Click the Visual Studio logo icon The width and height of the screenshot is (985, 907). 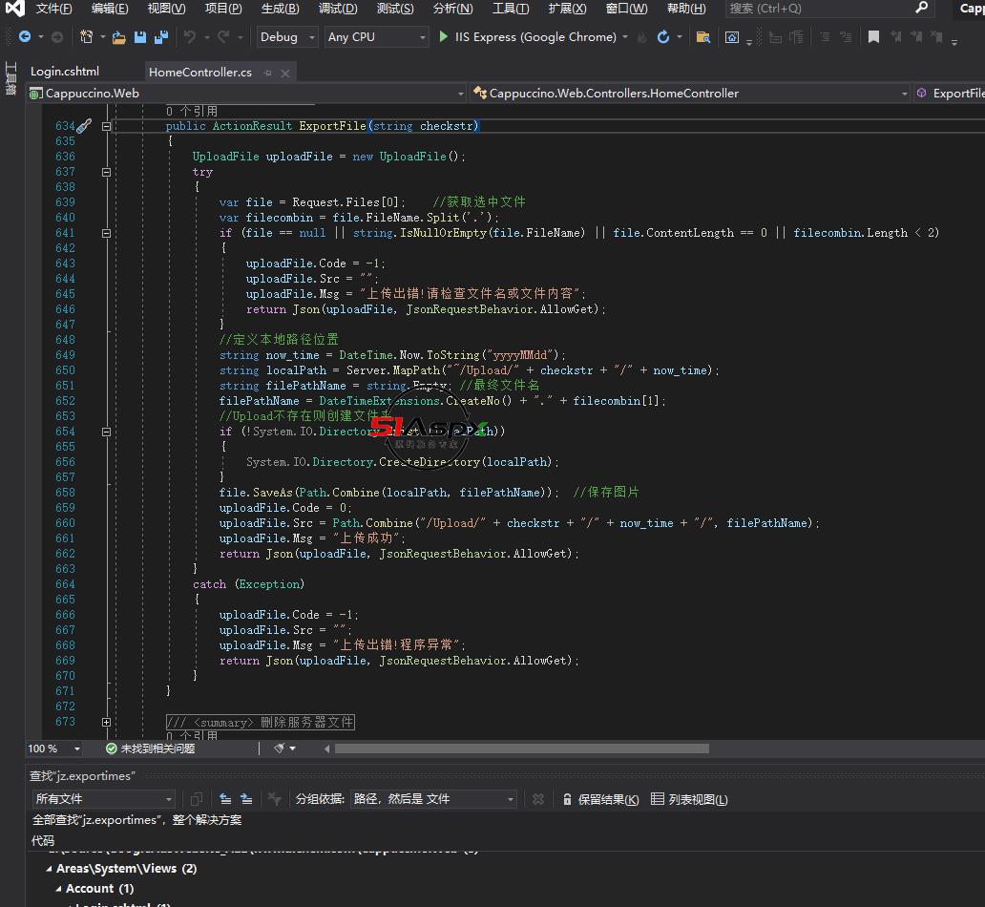[14, 9]
